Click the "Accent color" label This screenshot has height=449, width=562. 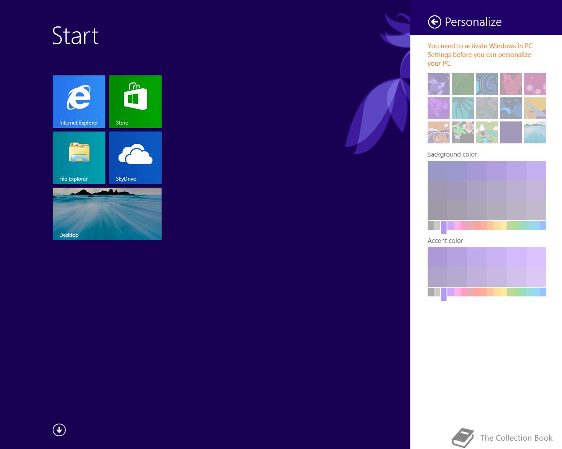coord(445,241)
